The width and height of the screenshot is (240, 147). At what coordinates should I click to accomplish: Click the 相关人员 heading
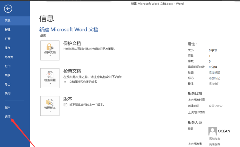195,122
